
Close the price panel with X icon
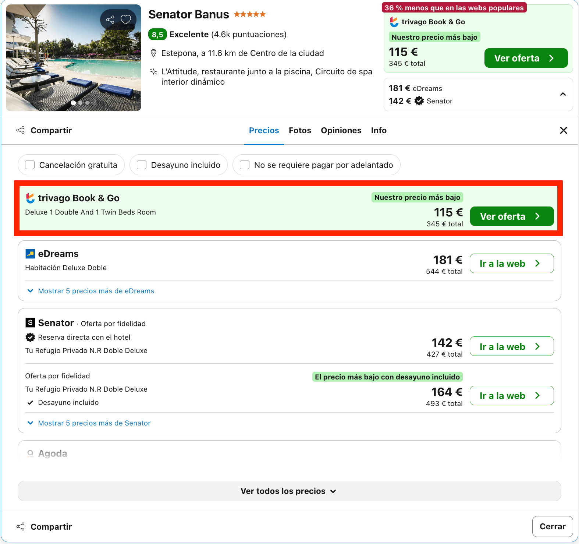click(x=563, y=130)
